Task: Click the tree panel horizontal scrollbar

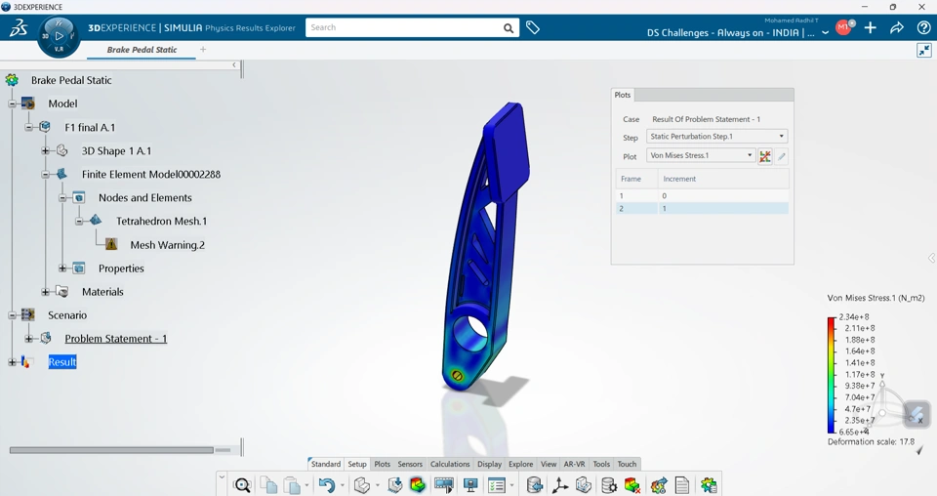Action: click(111, 450)
